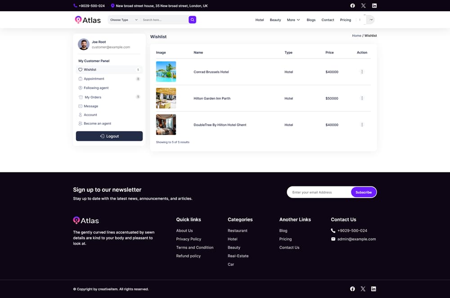This screenshot has width=450, height=298.
Task: Click the Atlas logo in header
Action: 88,20
